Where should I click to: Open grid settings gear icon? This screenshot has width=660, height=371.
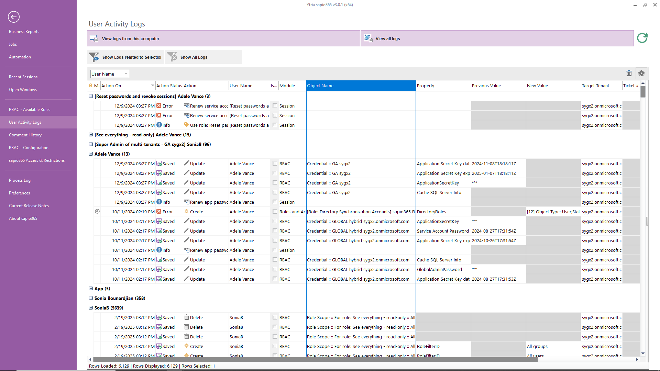click(x=641, y=73)
